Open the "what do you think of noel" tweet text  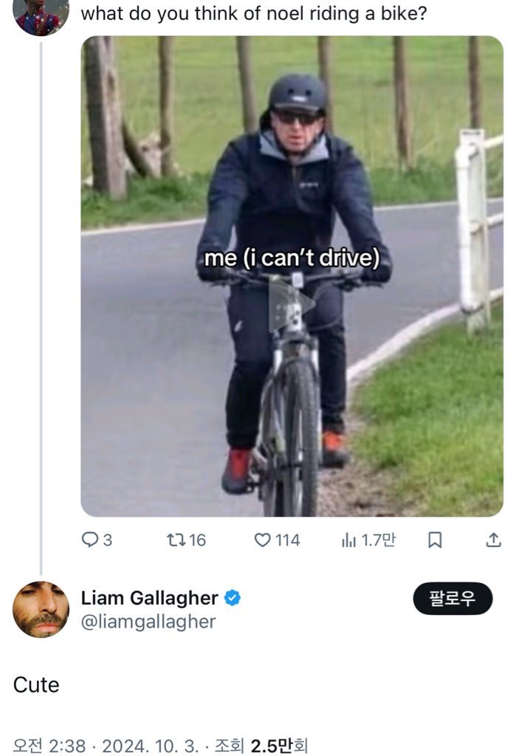coord(254,13)
